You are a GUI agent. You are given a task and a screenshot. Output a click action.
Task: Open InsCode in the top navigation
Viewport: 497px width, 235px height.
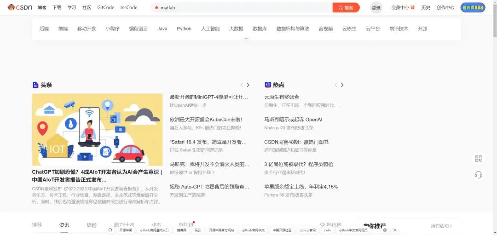coord(129,8)
